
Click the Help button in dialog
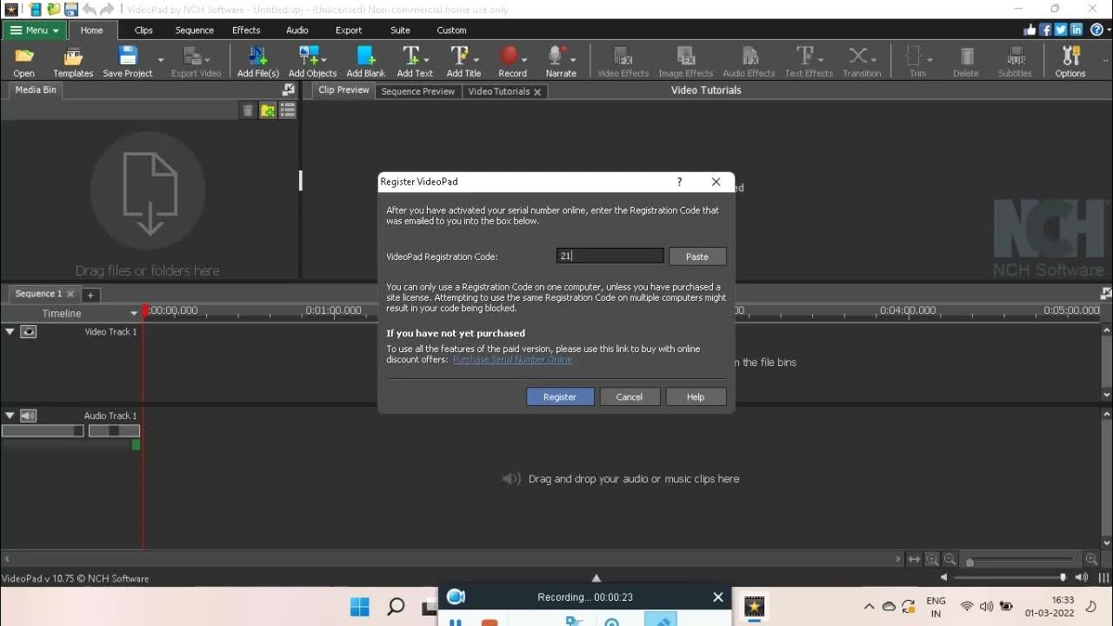696,396
